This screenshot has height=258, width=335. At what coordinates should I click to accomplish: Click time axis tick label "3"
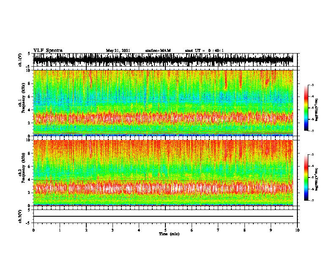coord(113,230)
